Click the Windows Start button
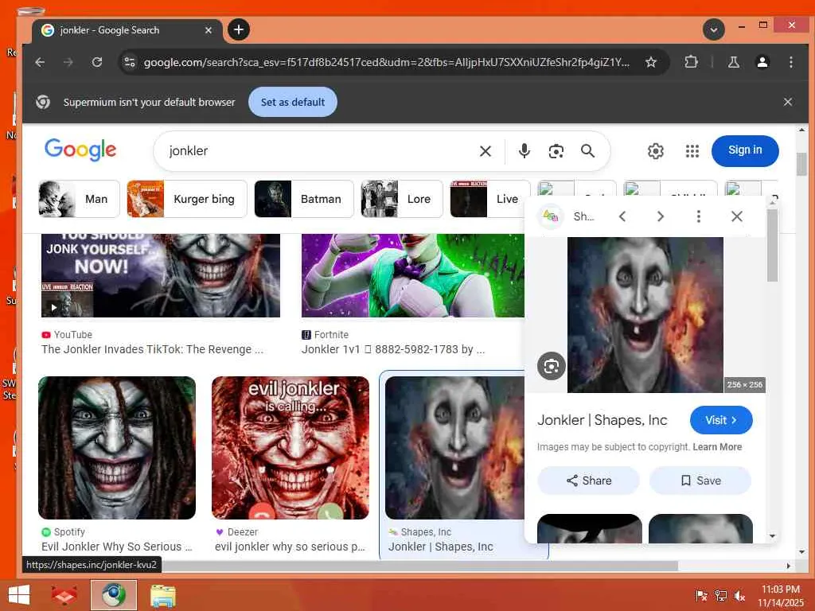The height and width of the screenshot is (611, 815). point(18,595)
